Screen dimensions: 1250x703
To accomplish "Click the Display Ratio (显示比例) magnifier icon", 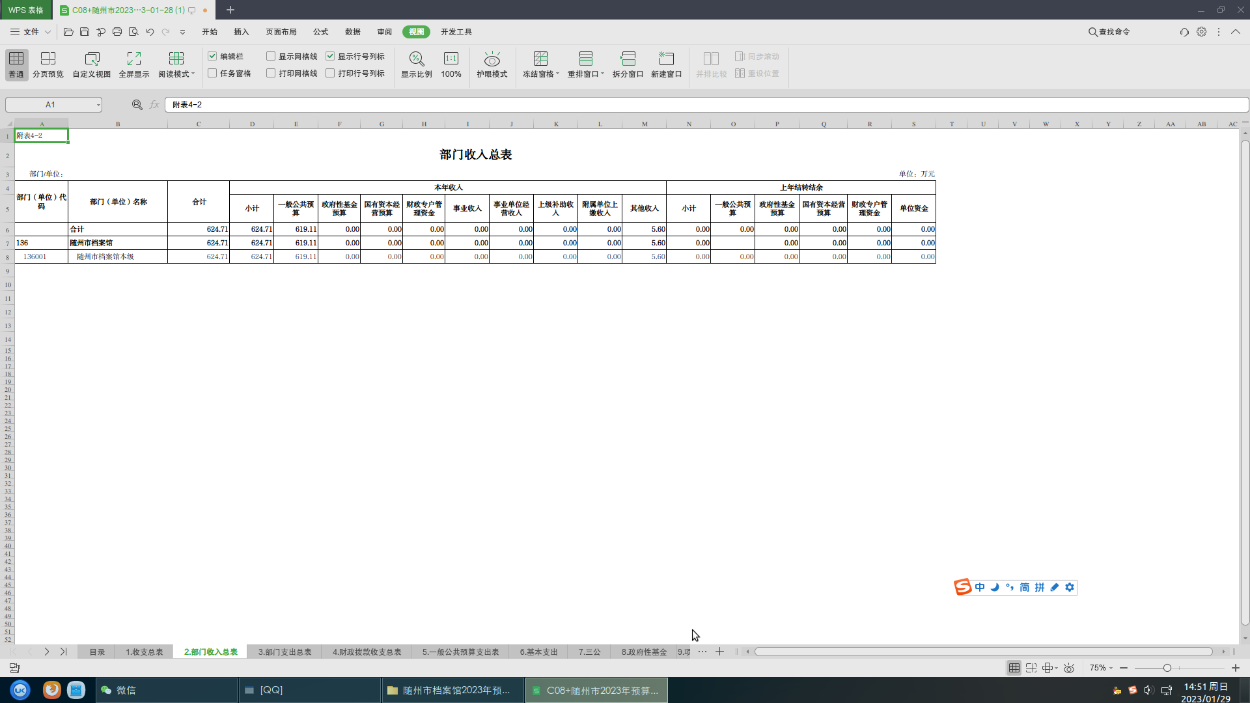I will coord(416,59).
